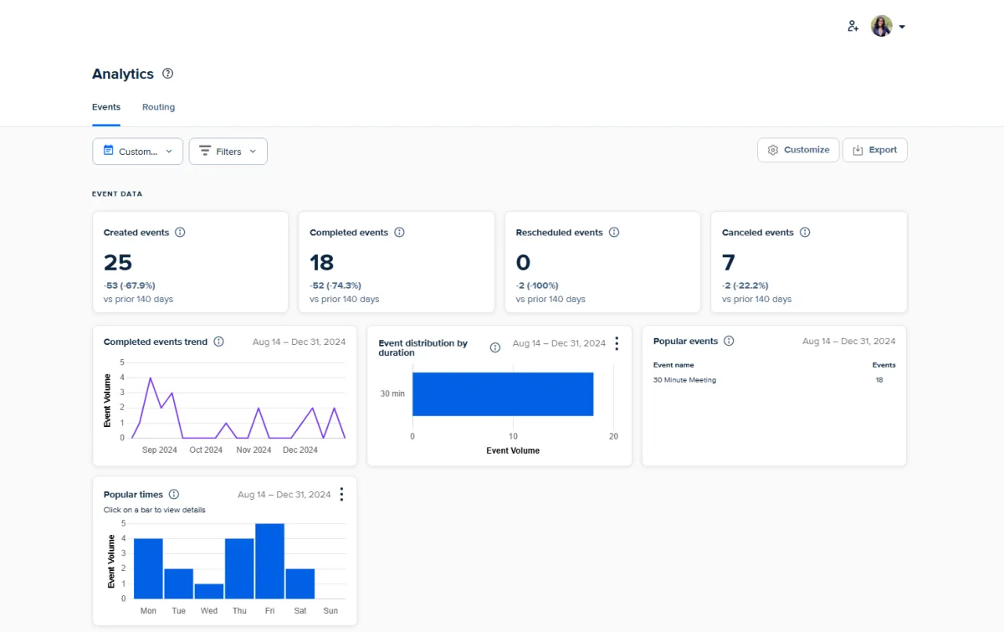Click the Dec 2024 axis label
The image size is (1004, 632).
(300, 450)
